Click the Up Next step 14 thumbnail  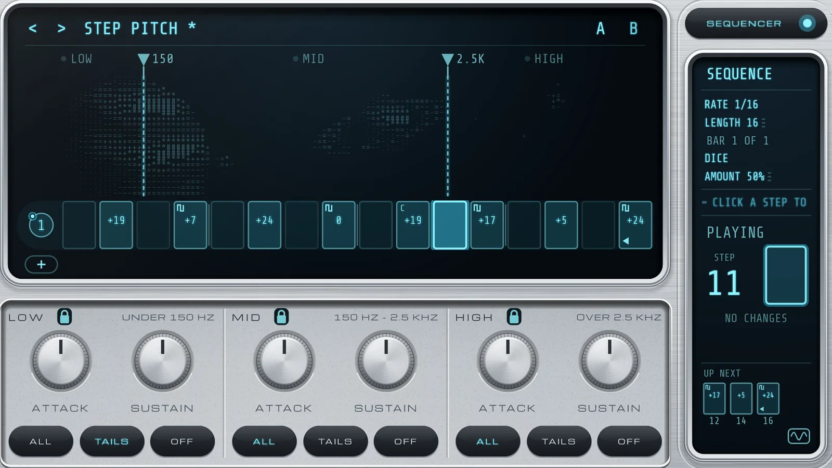[x=741, y=398]
